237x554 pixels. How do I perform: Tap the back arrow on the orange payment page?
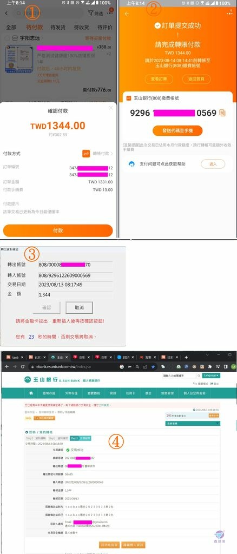point(127,14)
